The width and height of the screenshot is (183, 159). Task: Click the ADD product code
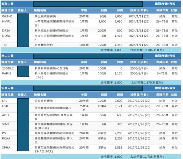pyautogui.click(x=5, y=115)
